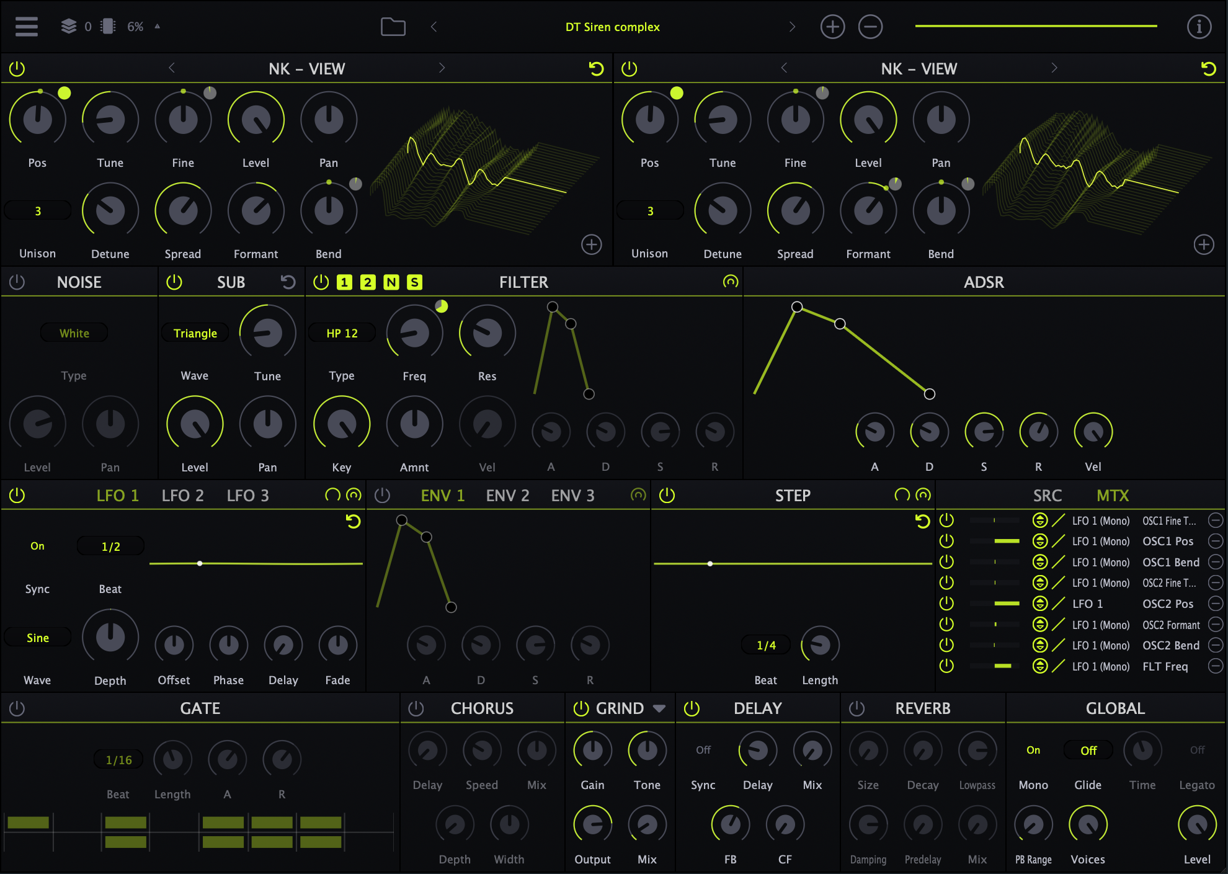This screenshot has width=1228, height=874.
Task: Click the first gate step block
Action: pos(28,823)
